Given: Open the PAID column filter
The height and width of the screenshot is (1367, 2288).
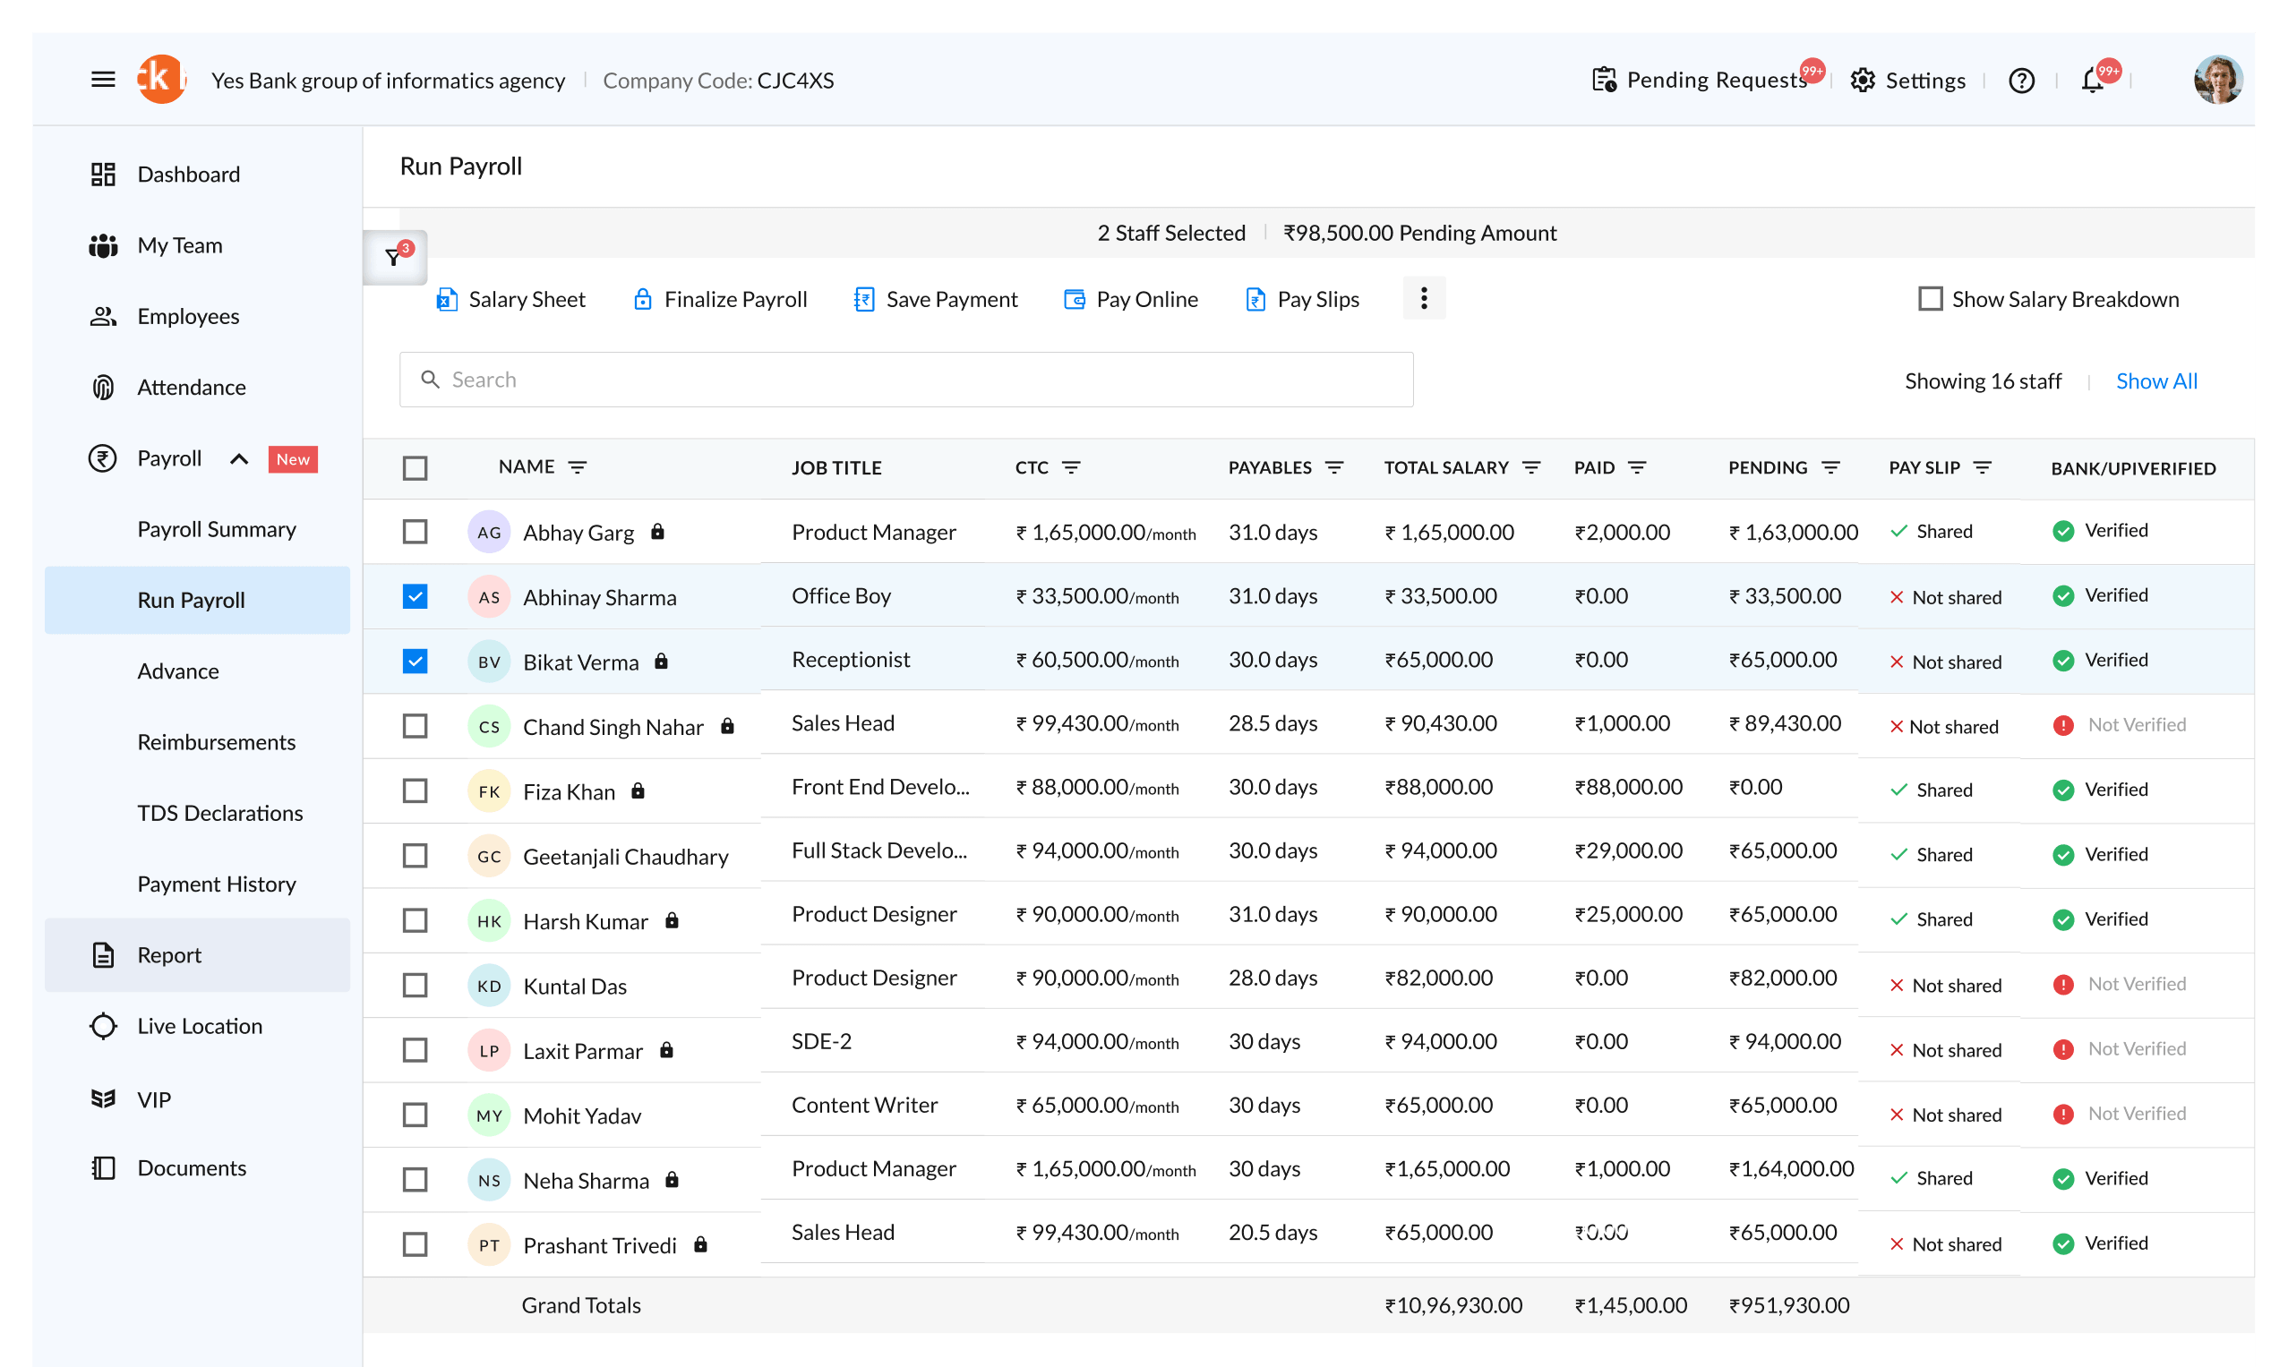Looking at the screenshot, I should [x=1636, y=468].
